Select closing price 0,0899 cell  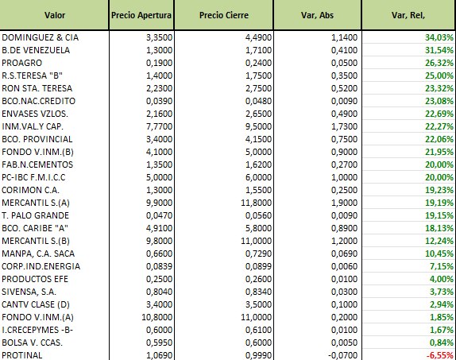click(224, 266)
